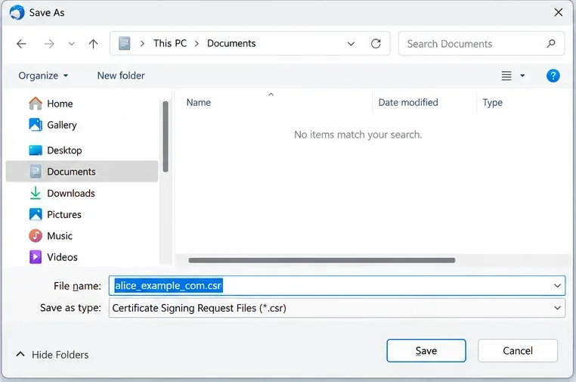Click the Pictures sidebar icon
This screenshot has height=382, width=576.
click(x=36, y=214)
